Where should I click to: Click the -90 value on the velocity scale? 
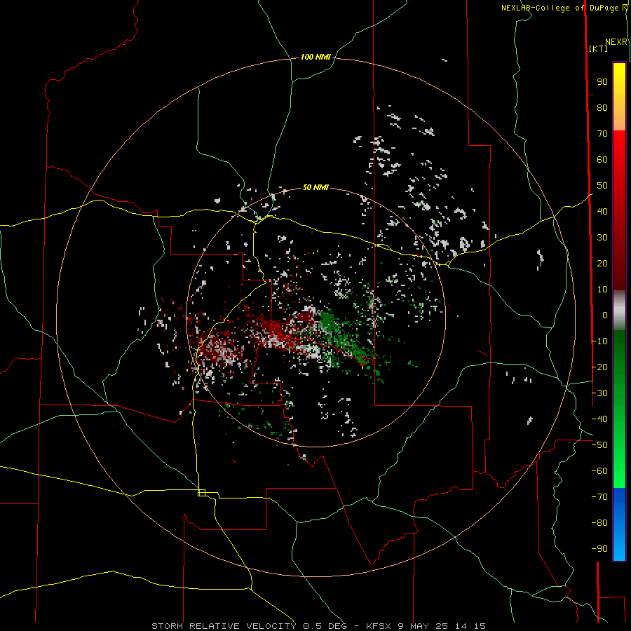point(599,549)
